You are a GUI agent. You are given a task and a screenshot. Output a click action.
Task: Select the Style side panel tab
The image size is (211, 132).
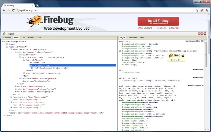click(x=122, y=38)
